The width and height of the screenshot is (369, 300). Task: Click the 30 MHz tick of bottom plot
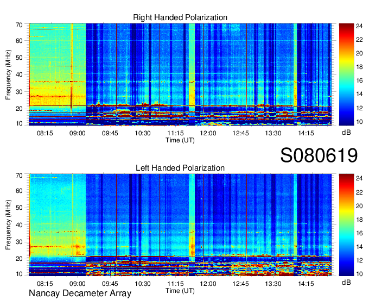19,242
